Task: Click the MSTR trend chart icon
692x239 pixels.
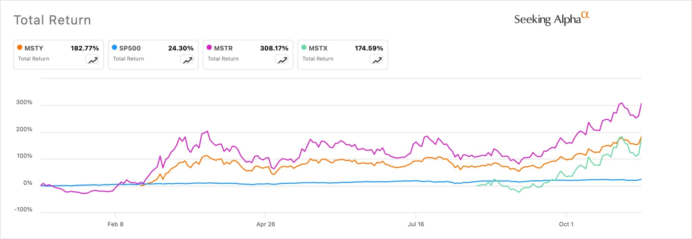Action: tap(282, 60)
